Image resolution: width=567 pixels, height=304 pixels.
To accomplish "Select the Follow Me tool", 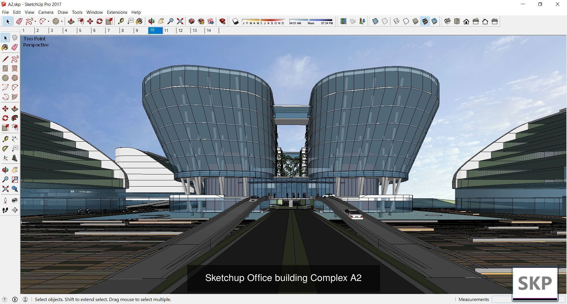I will point(15,118).
